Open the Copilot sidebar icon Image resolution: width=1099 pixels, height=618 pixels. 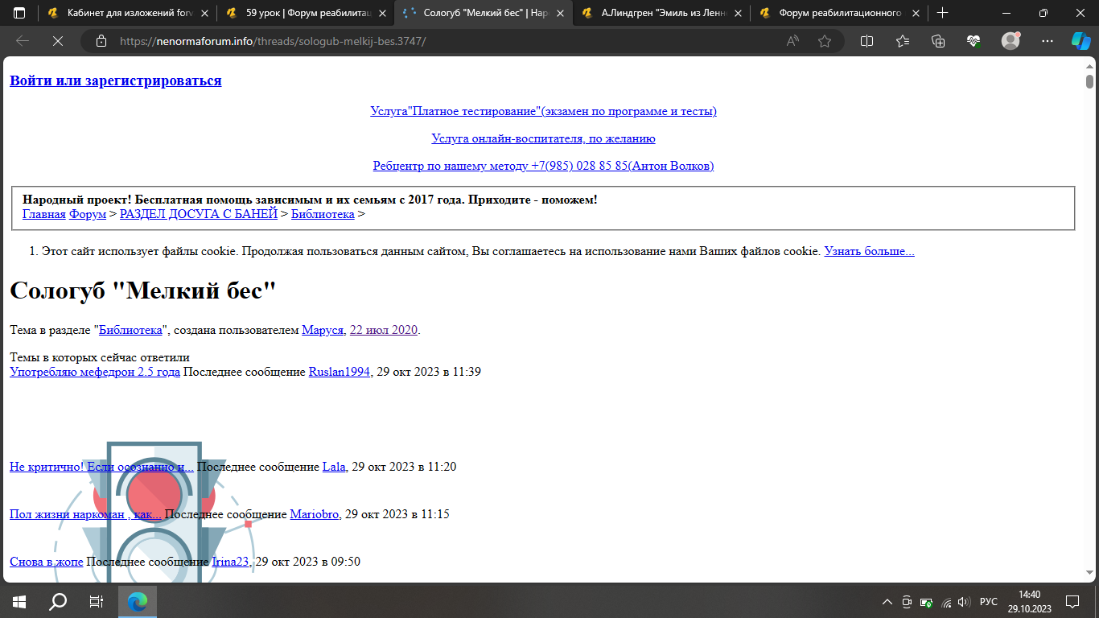pos(1080,41)
